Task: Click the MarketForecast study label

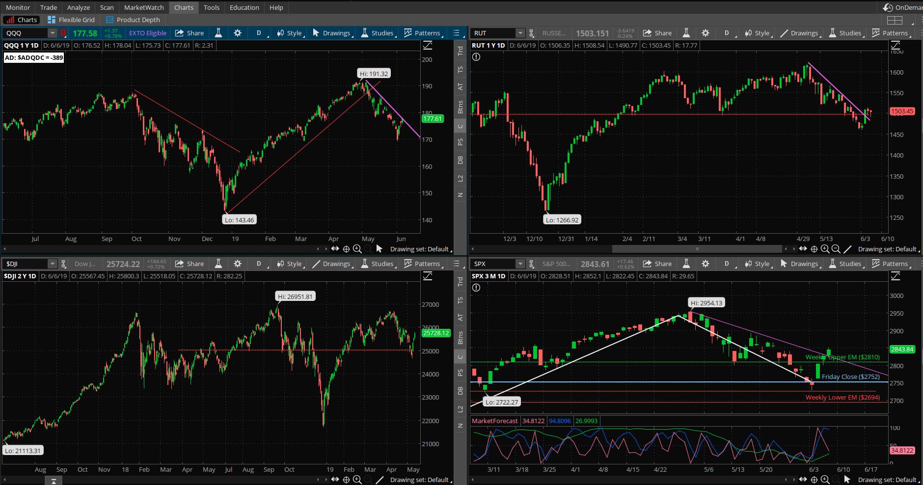Action: pyautogui.click(x=495, y=421)
